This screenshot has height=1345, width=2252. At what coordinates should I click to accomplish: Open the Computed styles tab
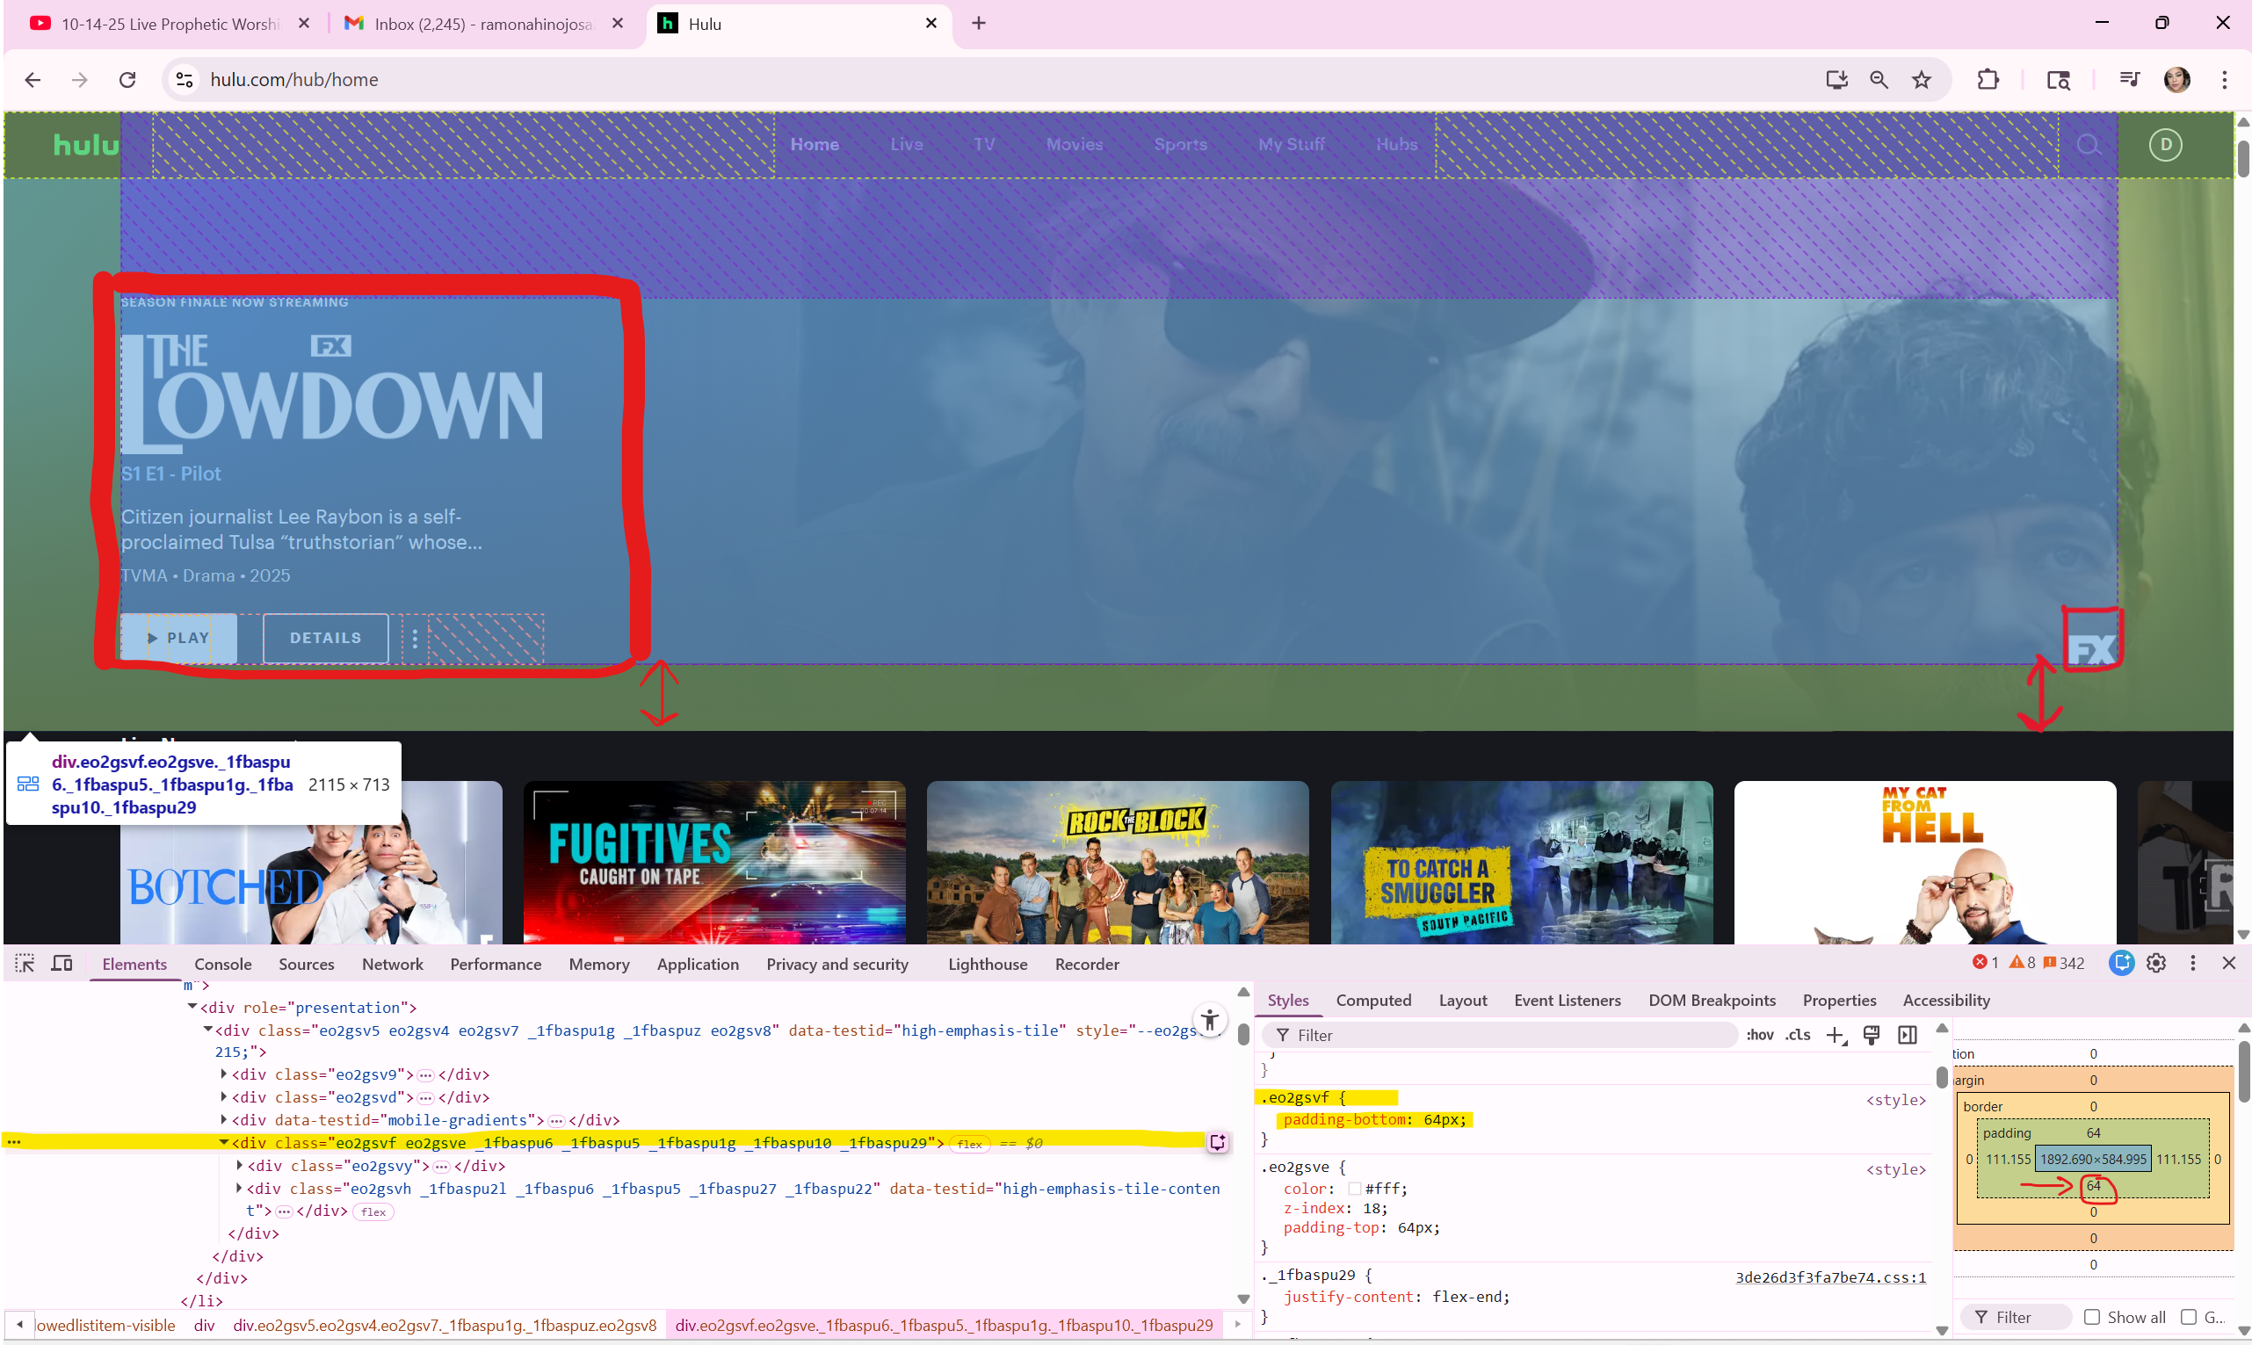tap(1373, 1001)
